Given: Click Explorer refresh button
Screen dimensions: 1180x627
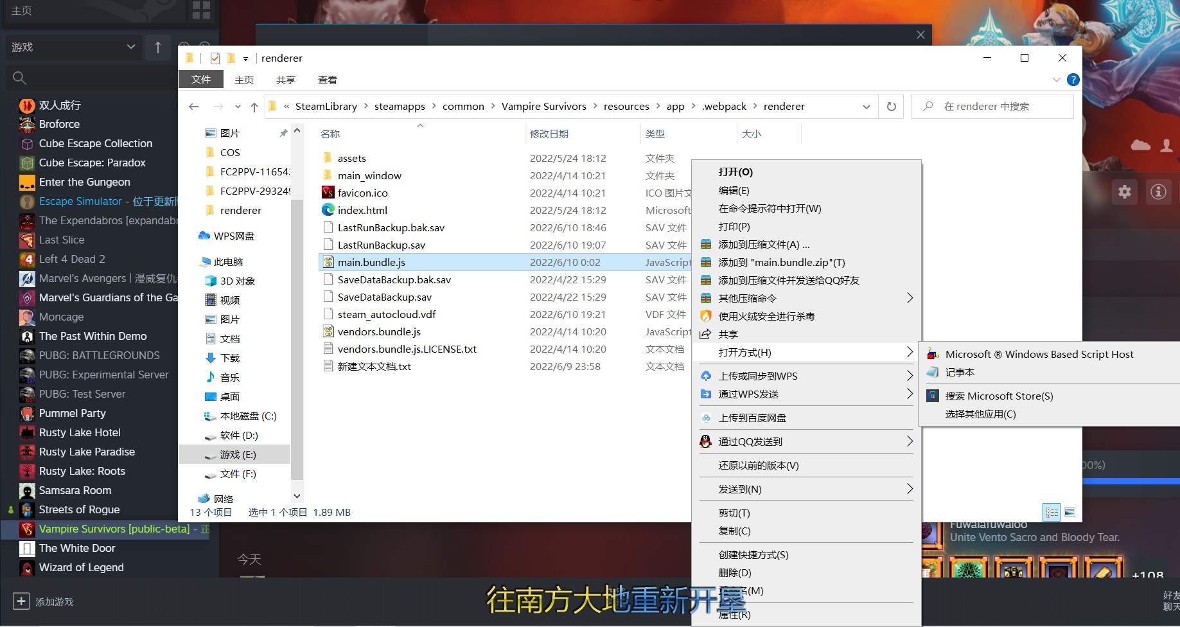Looking at the screenshot, I should point(891,107).
